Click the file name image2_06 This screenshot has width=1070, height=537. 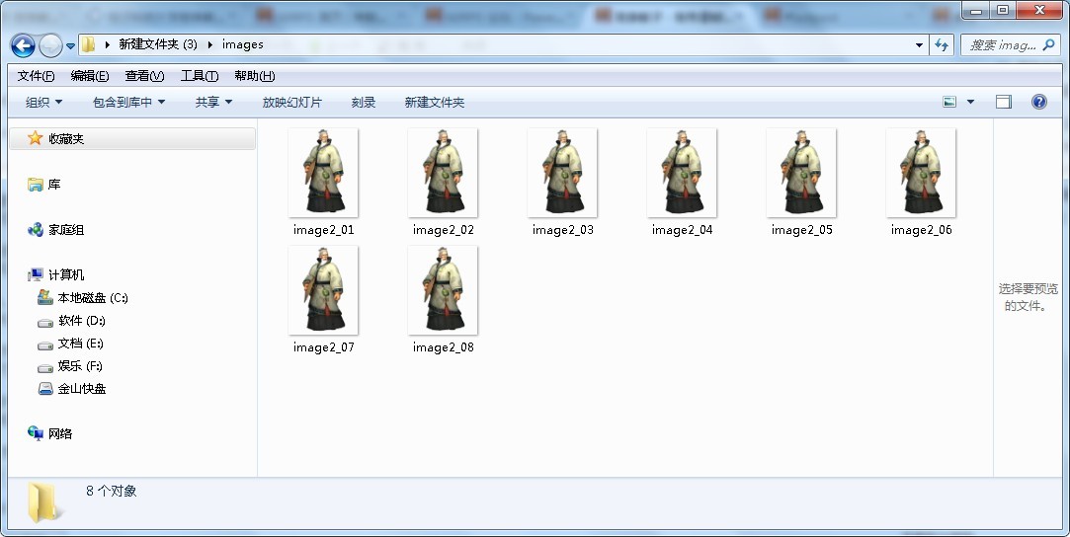(921, 230)
